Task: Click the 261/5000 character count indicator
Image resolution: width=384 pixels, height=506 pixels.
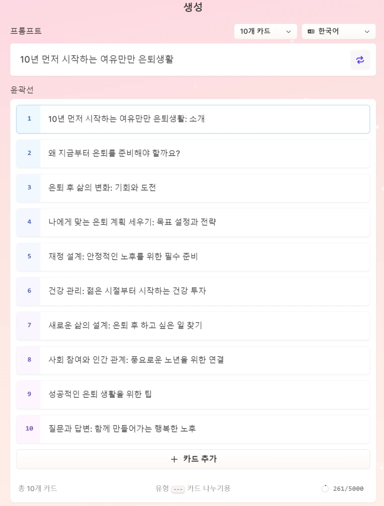Action: (x=343, y=489)
